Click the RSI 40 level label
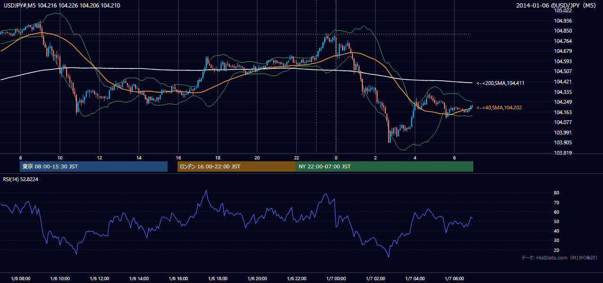Viewport: 603px width, 283px height. tap(557, 231)
